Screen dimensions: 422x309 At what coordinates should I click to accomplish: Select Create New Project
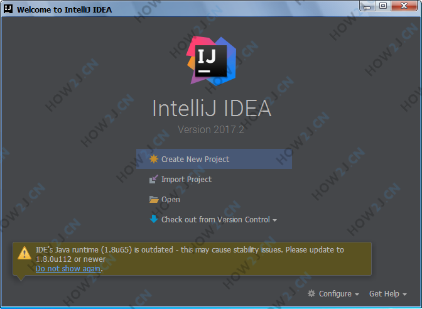214,159
